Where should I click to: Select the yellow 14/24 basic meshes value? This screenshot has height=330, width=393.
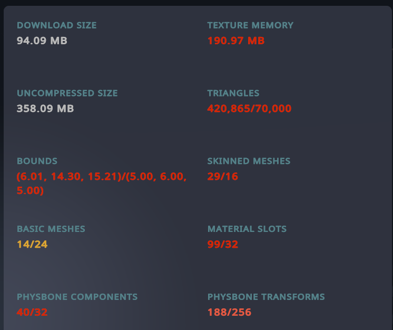(x=32, y=245)
